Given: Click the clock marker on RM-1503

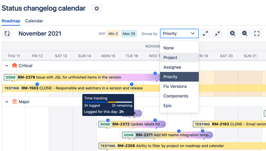Looking at the screenshot, I should click(37, 84).
